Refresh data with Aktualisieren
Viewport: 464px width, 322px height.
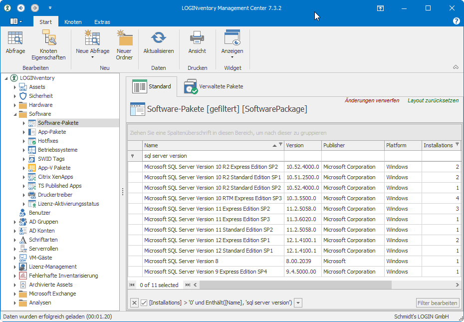click(159, 43)
